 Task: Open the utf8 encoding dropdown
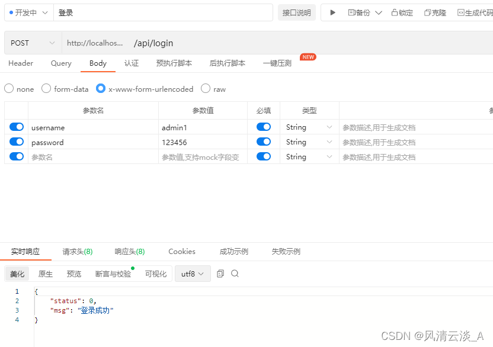point(193,274)
